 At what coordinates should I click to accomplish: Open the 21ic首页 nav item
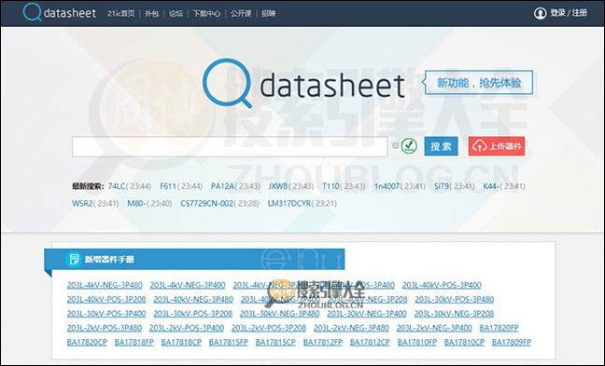click(120, 13)
